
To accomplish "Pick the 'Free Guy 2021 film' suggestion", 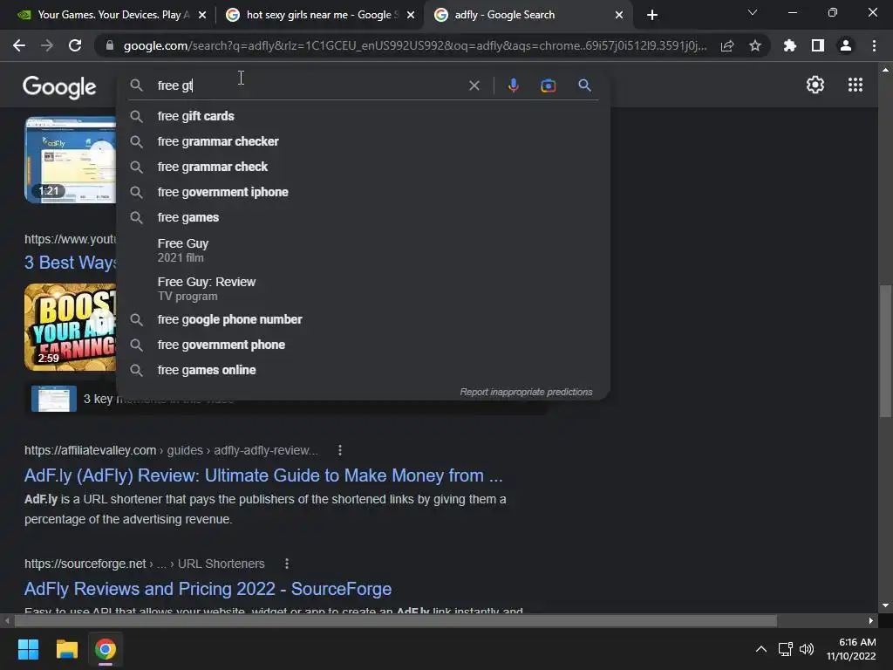I will coord(363,250).
